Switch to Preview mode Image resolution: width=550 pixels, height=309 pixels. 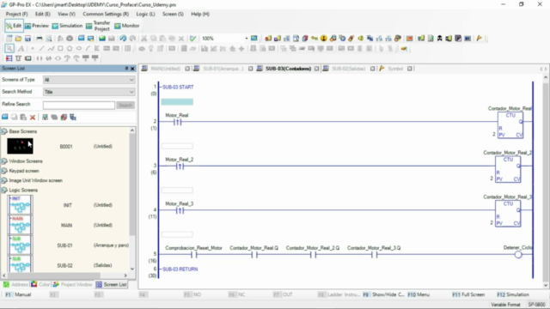coord(37,26)
